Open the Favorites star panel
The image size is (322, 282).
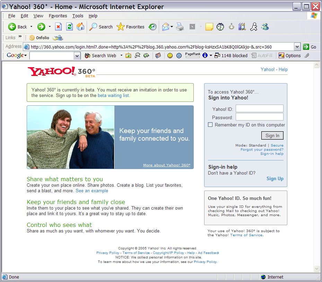click(x=131, y=27)
